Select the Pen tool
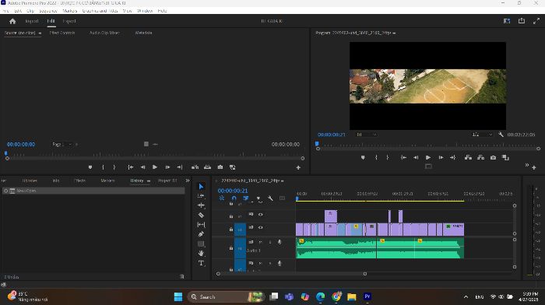The height and width of the screenshot is (305, 545). (201, 234)
